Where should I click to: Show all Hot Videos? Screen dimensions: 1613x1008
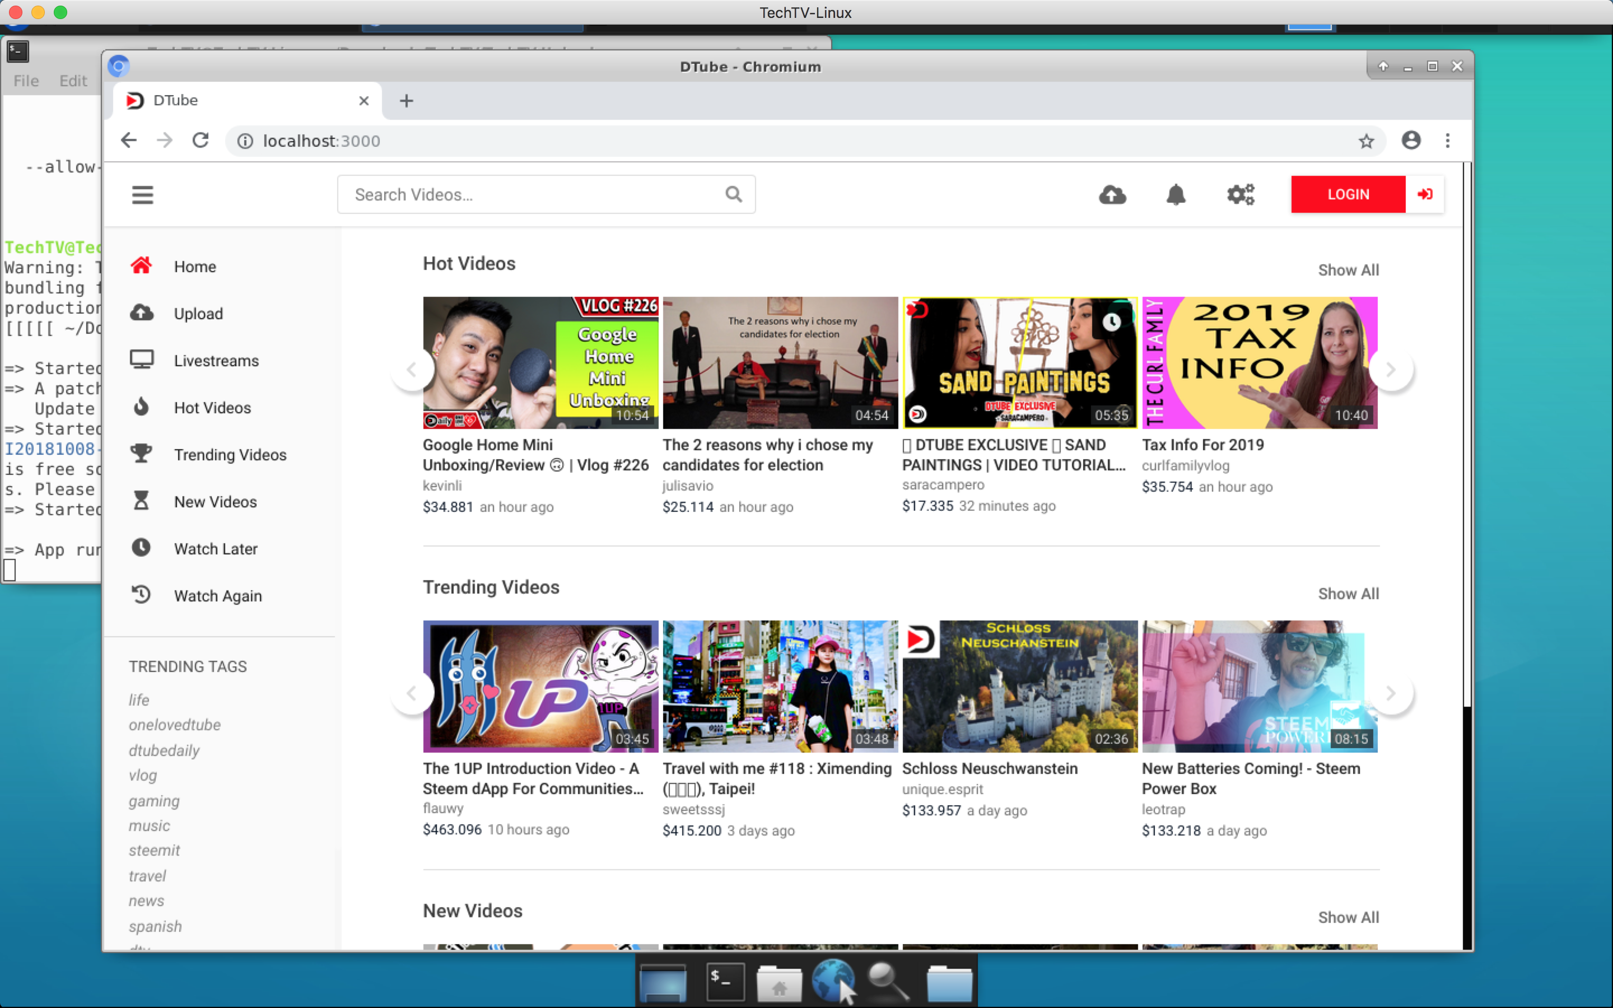(1348, 270)
